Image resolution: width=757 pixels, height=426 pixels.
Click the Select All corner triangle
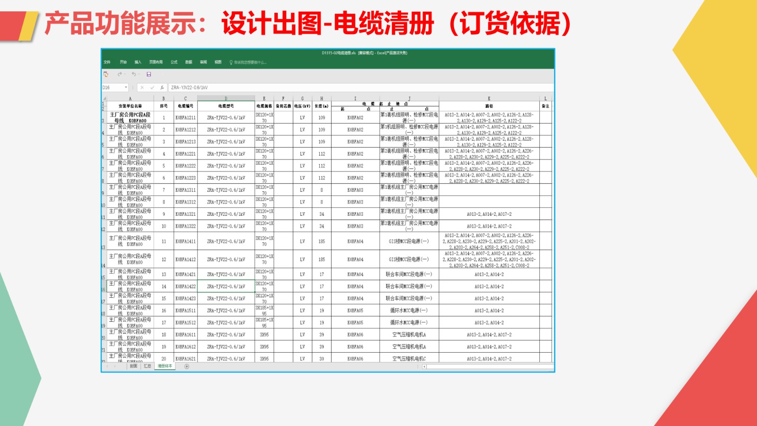104,99
